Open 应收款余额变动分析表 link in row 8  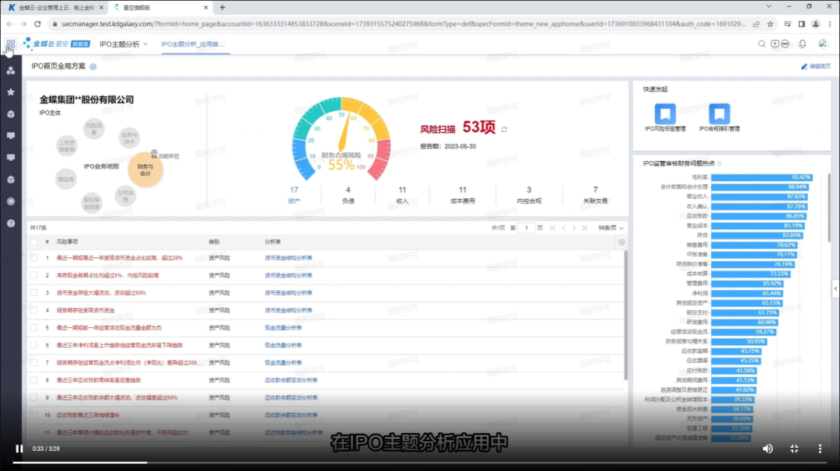tap(291, 380)
